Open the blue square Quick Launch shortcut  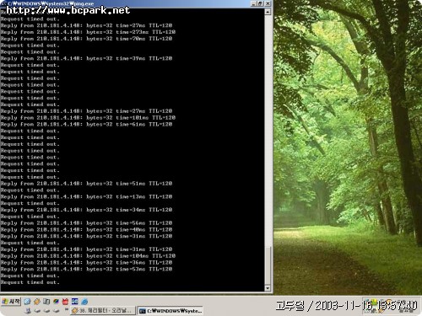[74, 302]
